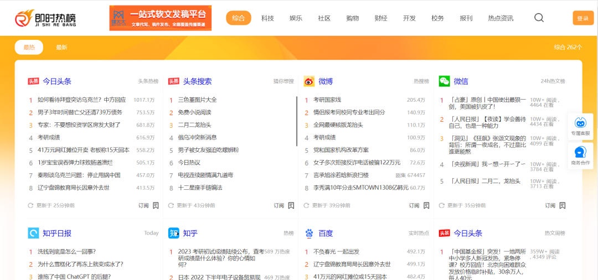Select the 最热 sort tab
Screen dimensions: 598x280
(29, 47)
